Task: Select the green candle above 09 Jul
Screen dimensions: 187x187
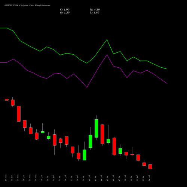Action: tap(85, 155)
